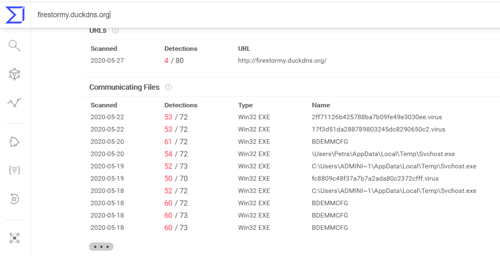
Task: Open the circular-arrow retrohunt icon in sidebar
Action: [x=15, y=199]
